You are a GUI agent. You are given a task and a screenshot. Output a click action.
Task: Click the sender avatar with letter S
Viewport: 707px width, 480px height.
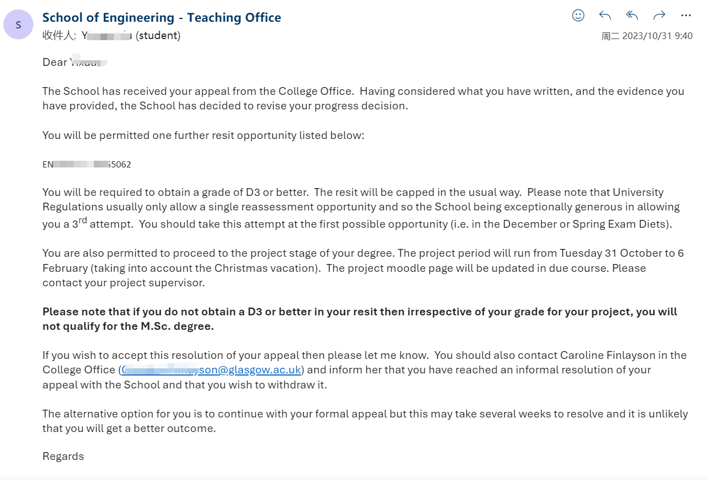(x=18, y=25)
